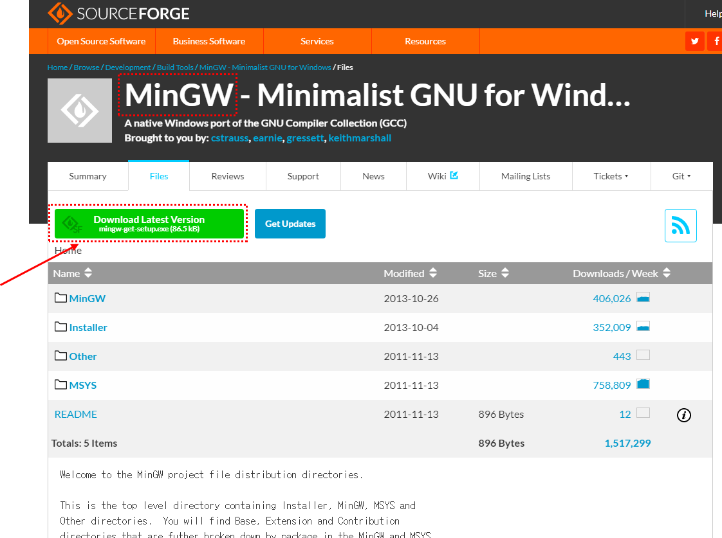The height and width of the screenshot is (538, 722).
Task: Click the Home breadcrumb link
Action: pyautogui.click(x=57, y=67)
